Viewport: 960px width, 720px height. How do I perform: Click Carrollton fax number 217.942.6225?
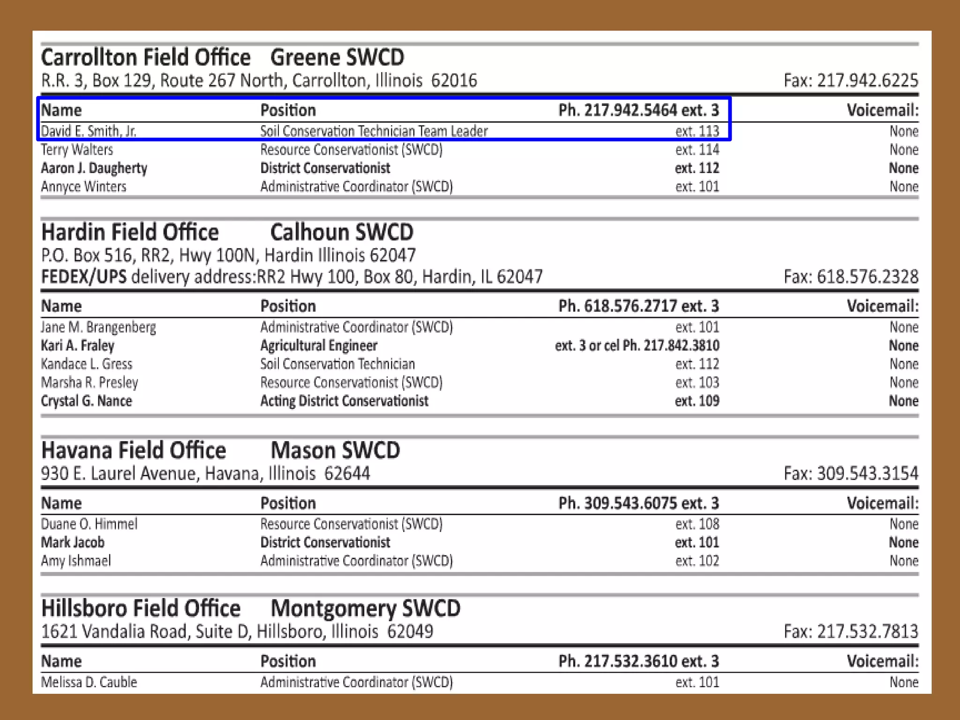(850, 81)
